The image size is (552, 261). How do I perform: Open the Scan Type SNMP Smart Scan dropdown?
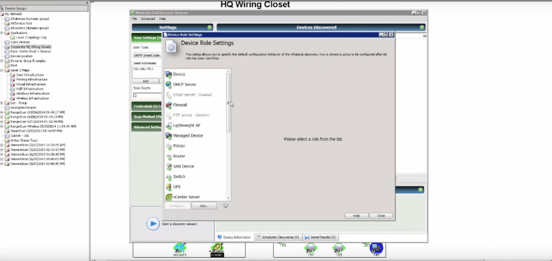(x=147, y=56)
